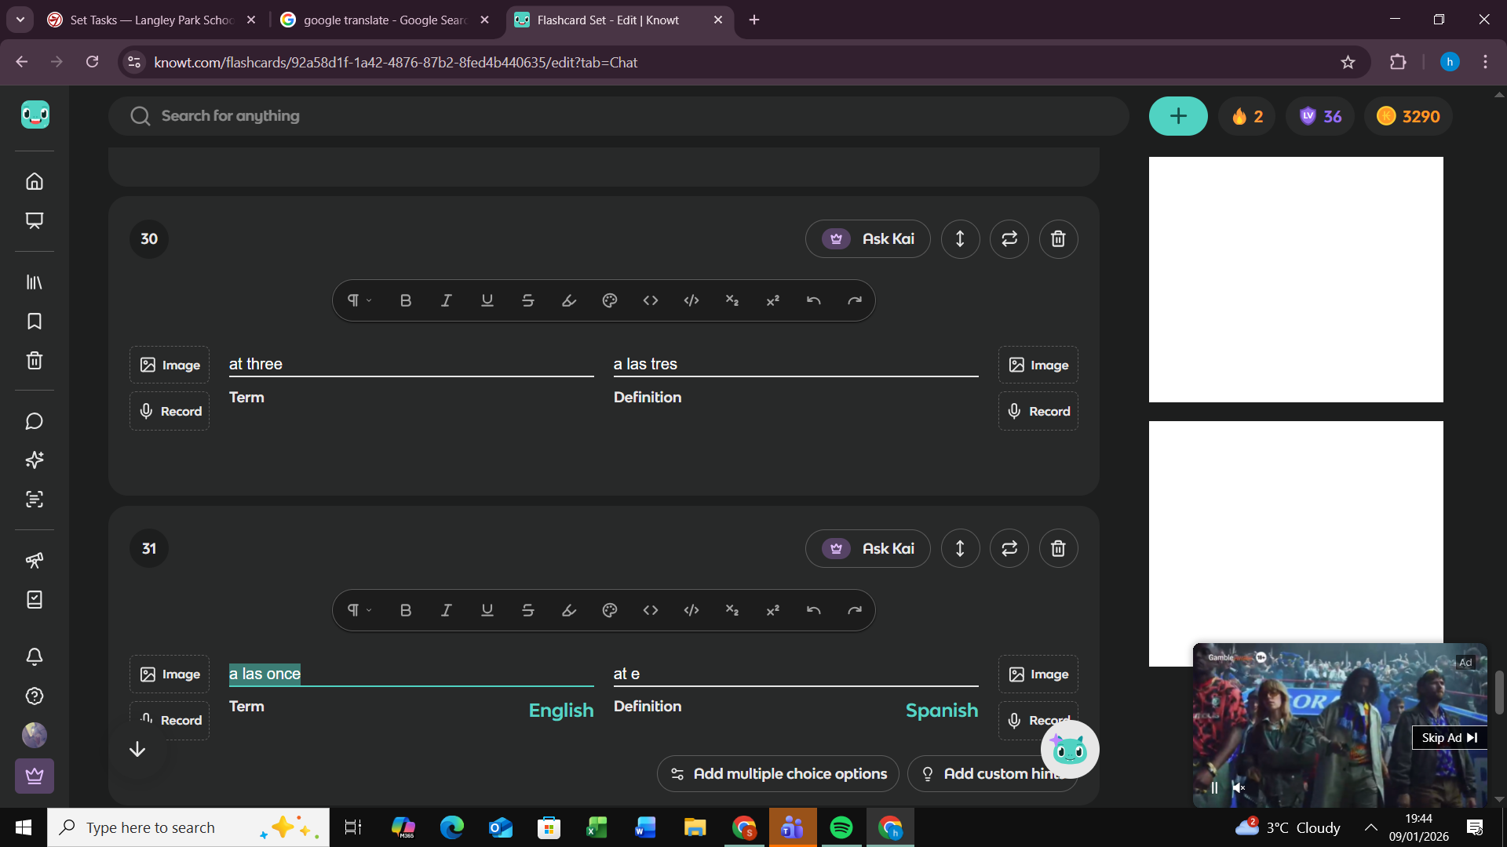Click the Search for anything field
Viewport: 1507px width, 847px height.
tap(618, 116)
